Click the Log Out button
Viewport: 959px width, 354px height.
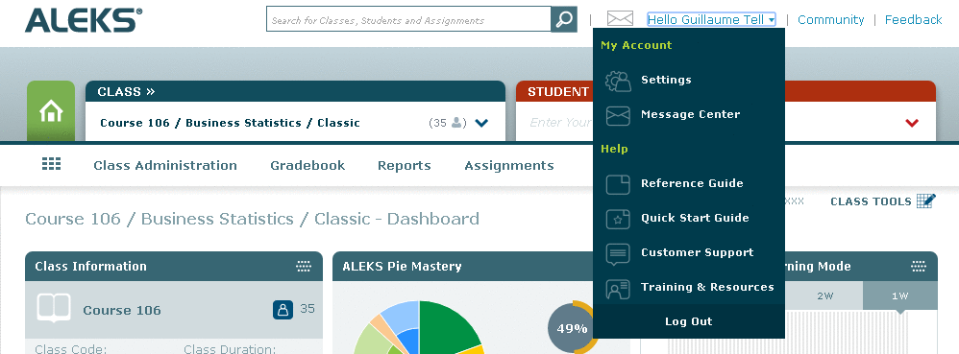click(x=689, y=321)
